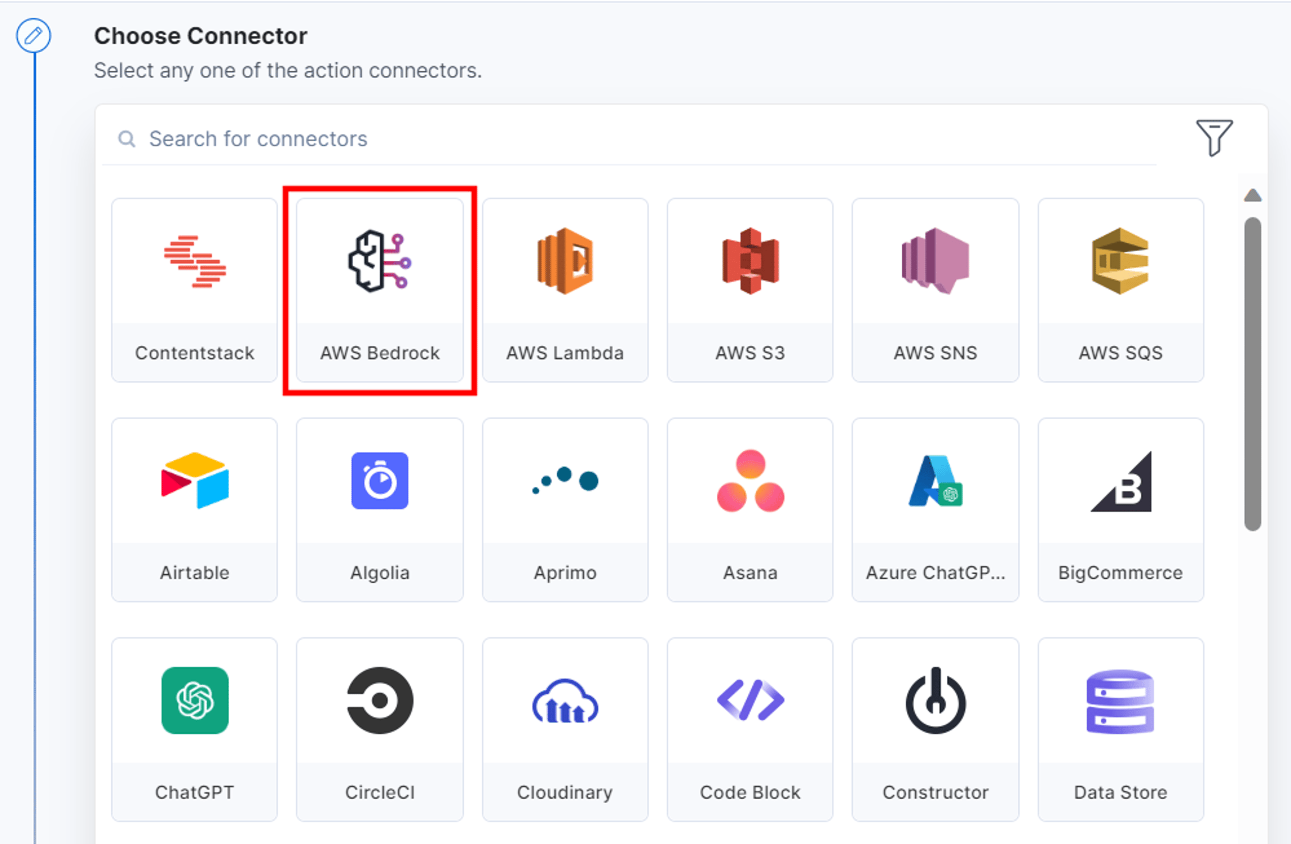Click the scrollbar up arrow
This screenshot has height=844, width=1291.
[1252, 195]
